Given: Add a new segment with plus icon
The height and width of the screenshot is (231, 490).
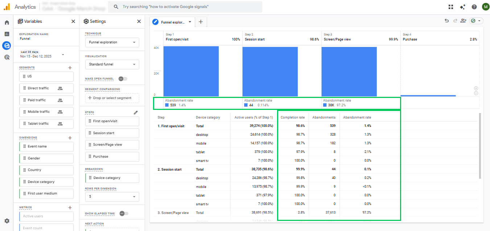Looking at the screenshot, I should click(70, 68).
